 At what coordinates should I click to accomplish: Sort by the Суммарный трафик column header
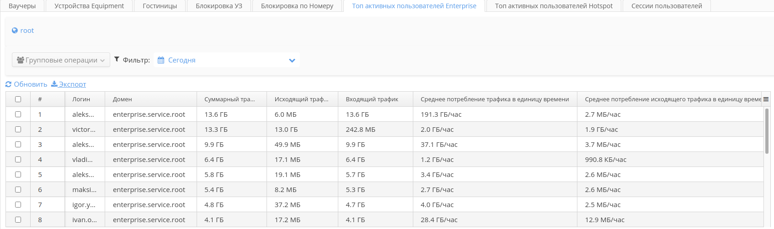230,99
